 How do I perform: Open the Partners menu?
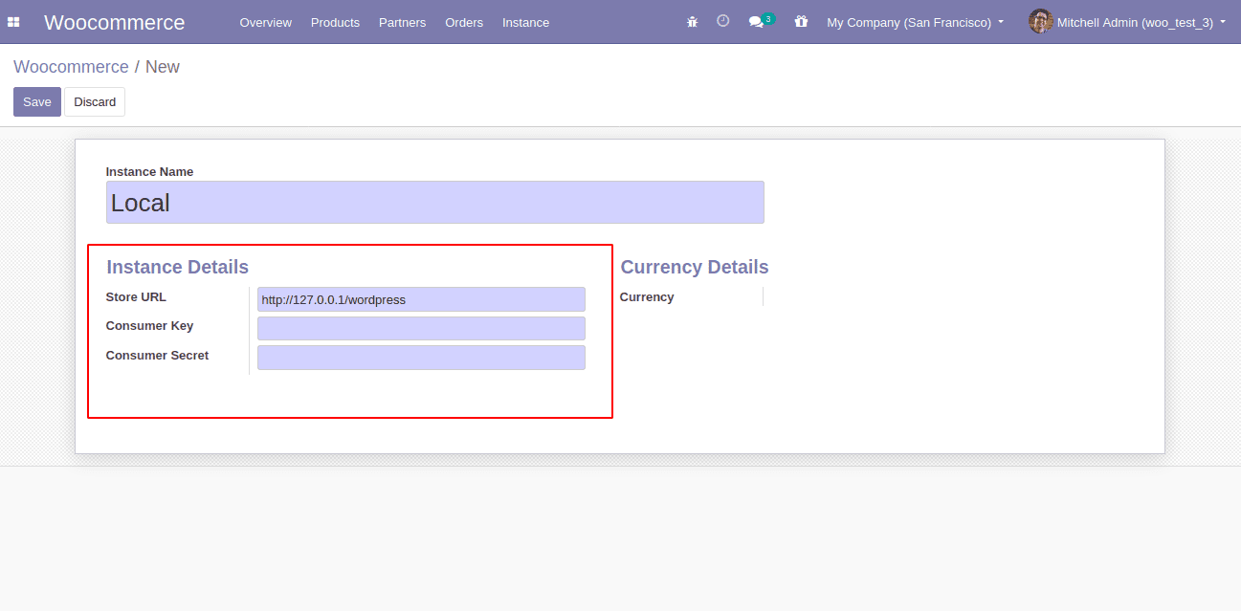pos(402,22)
